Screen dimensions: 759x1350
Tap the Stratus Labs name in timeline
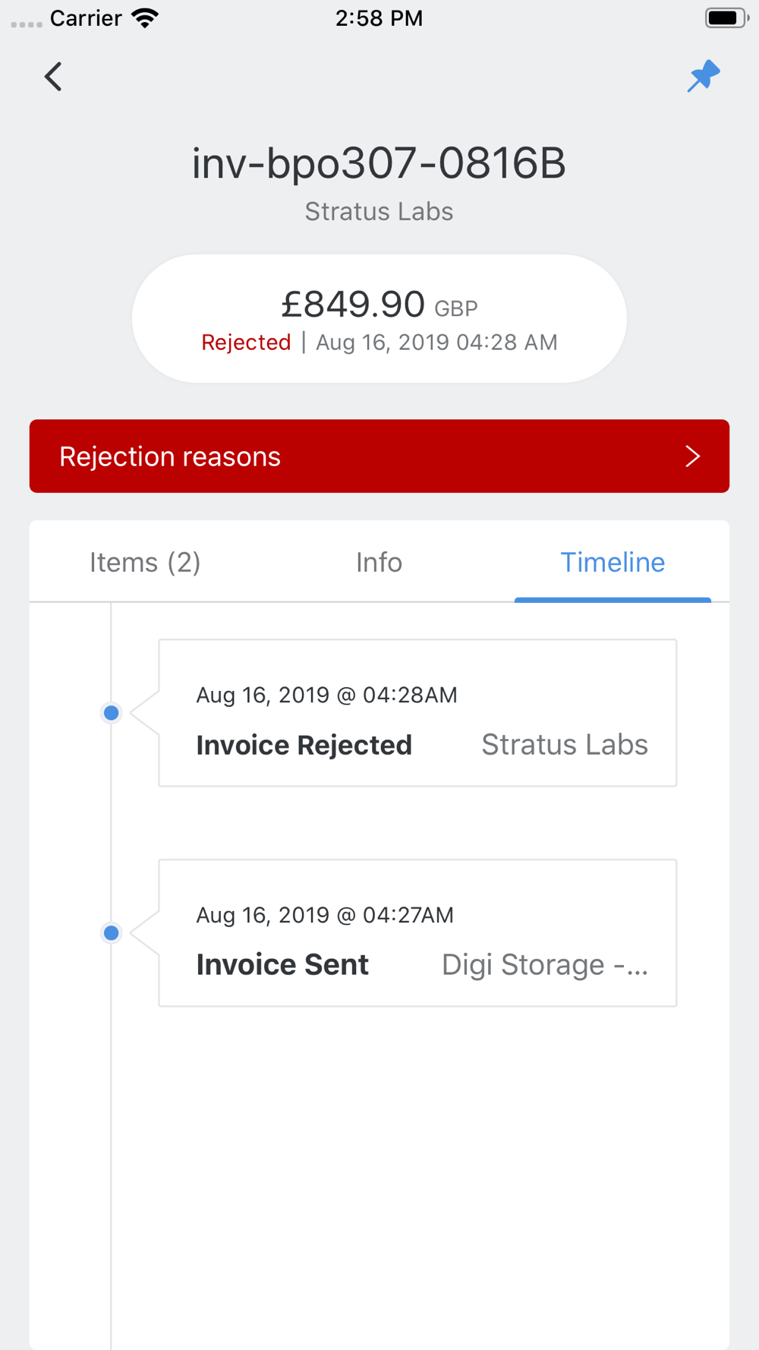(565, 745)
